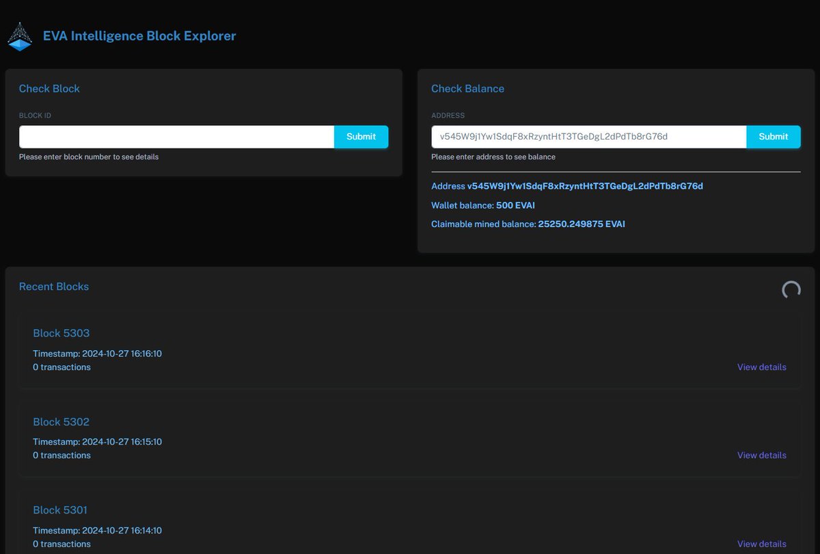
Task: Select the Block 5303 heading
Action: point(61,333)
